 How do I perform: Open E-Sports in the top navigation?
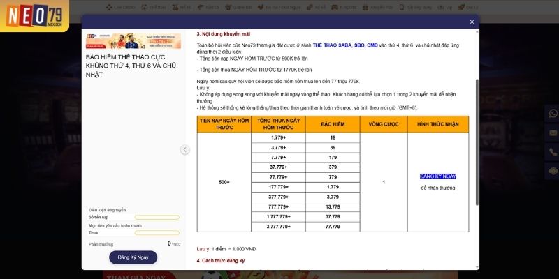343,7
